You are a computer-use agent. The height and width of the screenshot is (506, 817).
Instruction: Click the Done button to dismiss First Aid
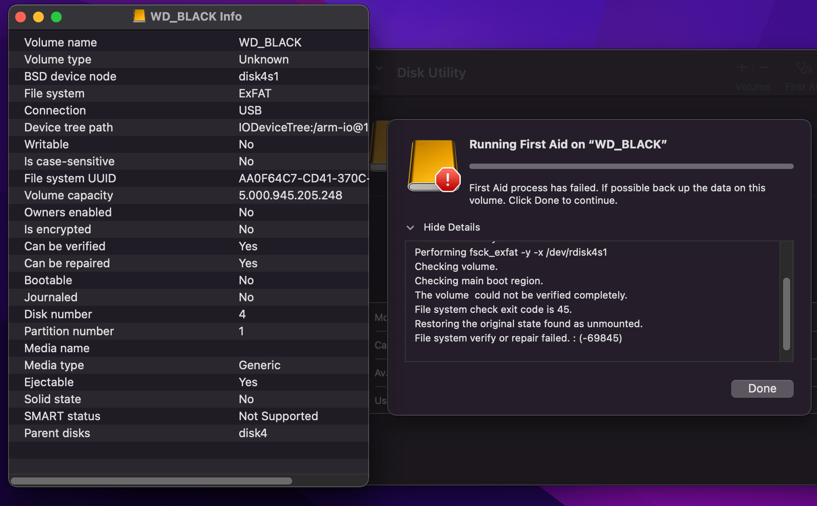(762, 388)
